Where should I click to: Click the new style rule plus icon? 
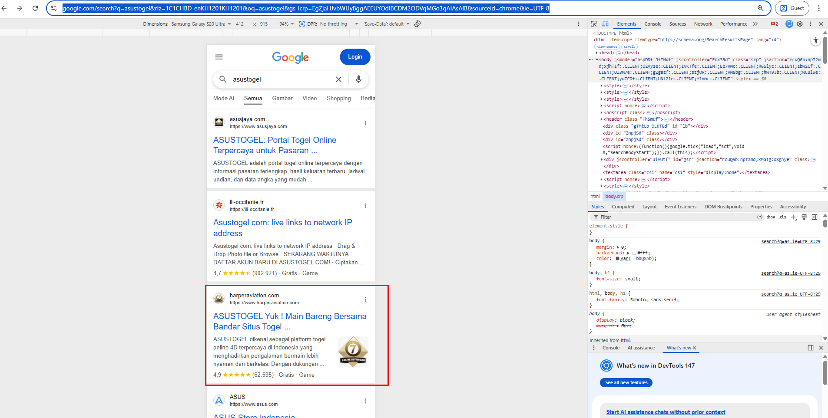793,217
